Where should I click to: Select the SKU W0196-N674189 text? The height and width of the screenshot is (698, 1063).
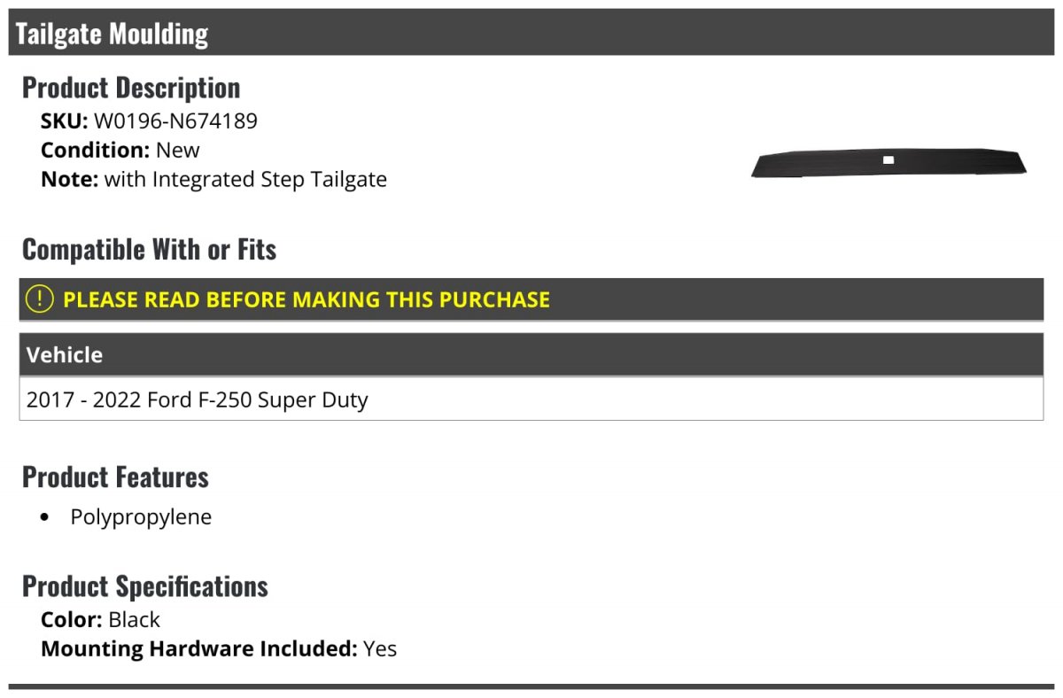[175, 121]
